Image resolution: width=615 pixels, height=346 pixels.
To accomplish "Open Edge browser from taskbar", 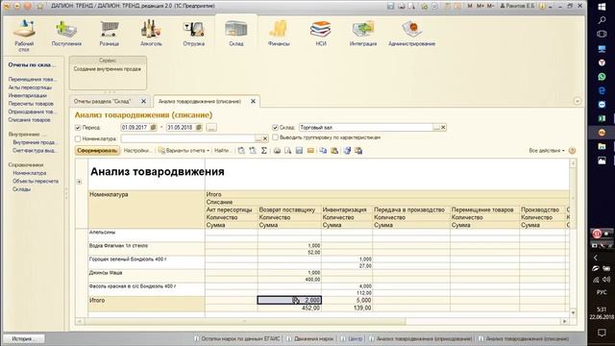I will [x=602, y=90].
